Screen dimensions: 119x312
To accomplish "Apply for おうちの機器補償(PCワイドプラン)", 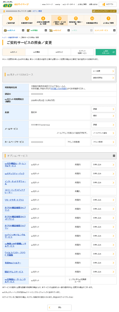I will click(x=103, y=218).
